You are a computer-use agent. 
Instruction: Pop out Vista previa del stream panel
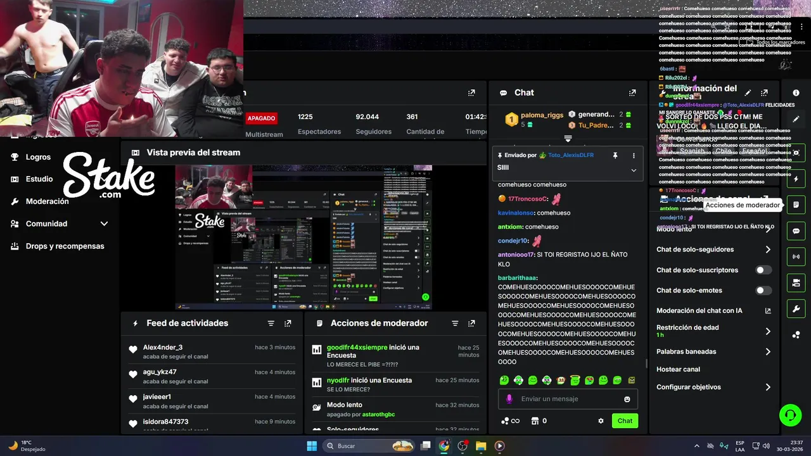[x=471, y=153]
